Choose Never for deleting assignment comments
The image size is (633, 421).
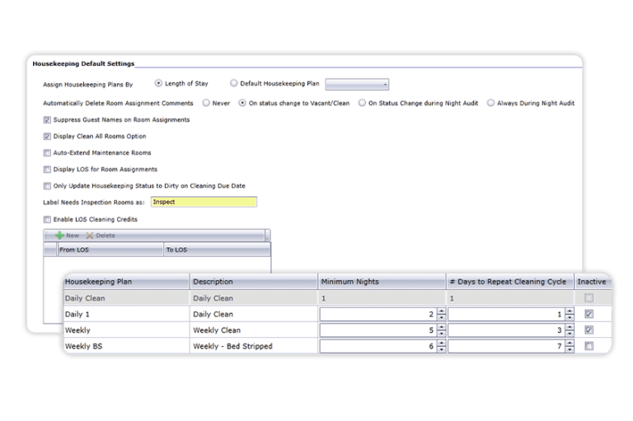tap(206, 103)
